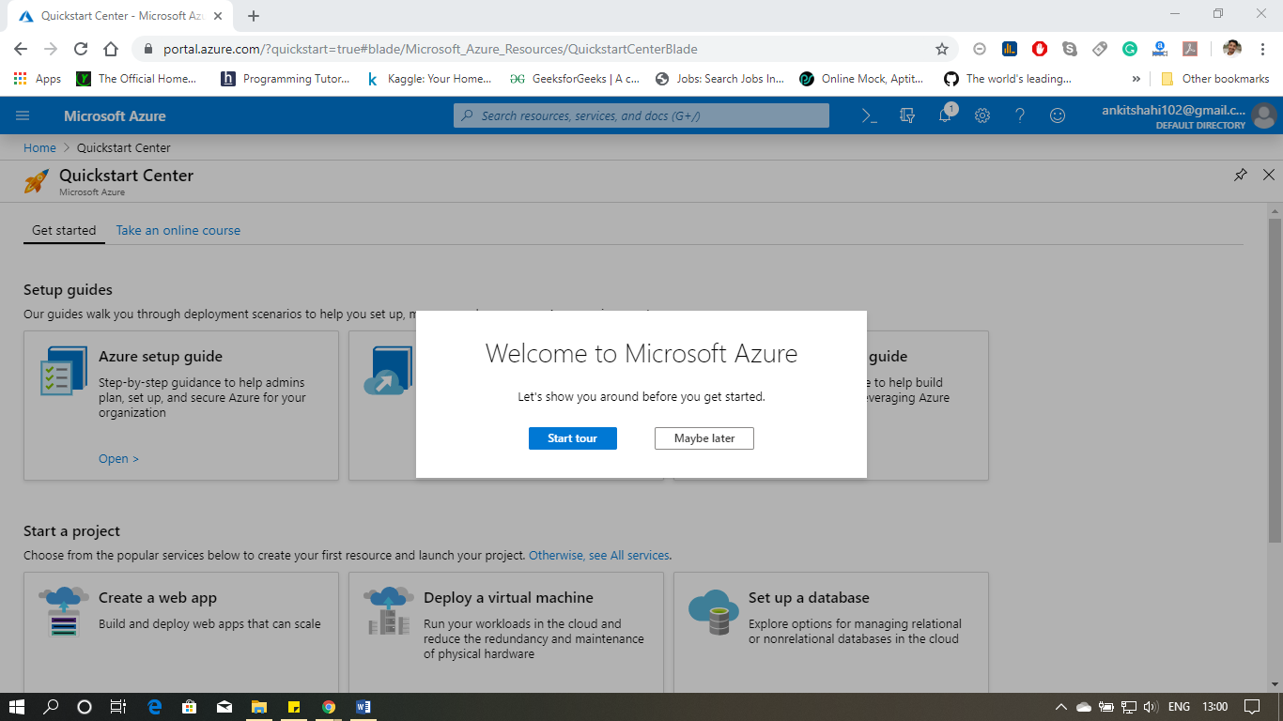Click the Create a web app icon

pyautogui.click(x=64, y=612)
